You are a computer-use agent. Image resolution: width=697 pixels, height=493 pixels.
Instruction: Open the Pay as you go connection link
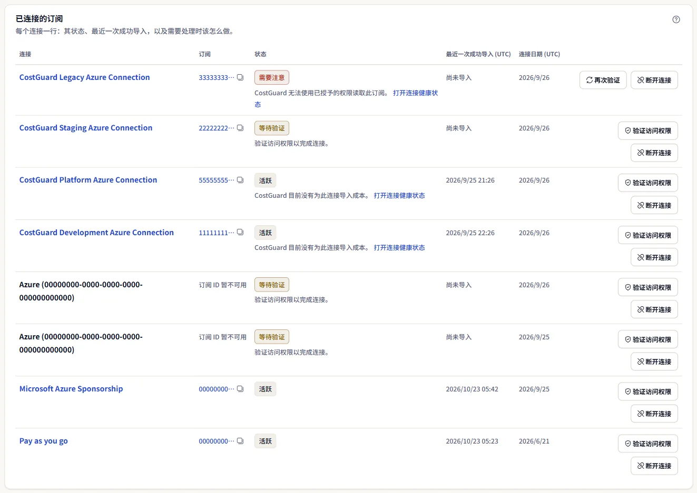(44, 441)
